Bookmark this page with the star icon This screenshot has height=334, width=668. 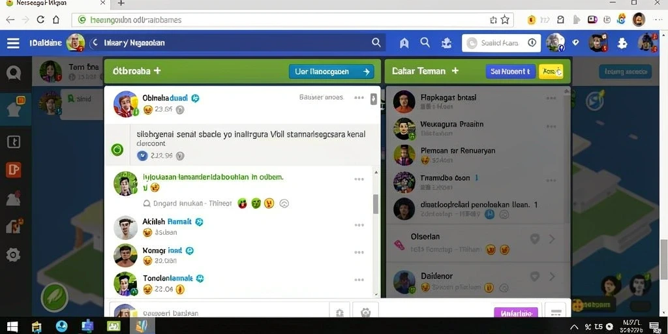click(505, 20)
